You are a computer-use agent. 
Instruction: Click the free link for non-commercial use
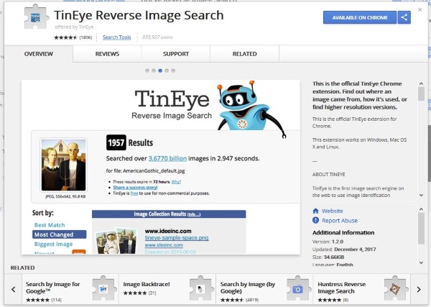(x=134, y=193)
